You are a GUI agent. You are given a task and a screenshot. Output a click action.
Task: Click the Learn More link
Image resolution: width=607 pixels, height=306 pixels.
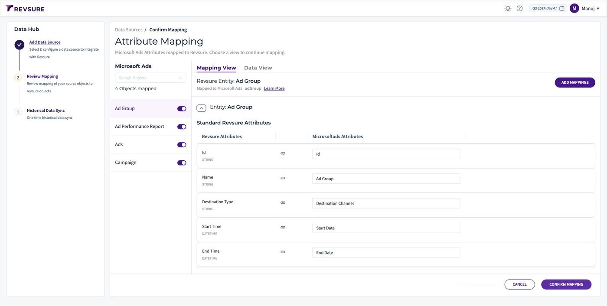pos(274,88)
